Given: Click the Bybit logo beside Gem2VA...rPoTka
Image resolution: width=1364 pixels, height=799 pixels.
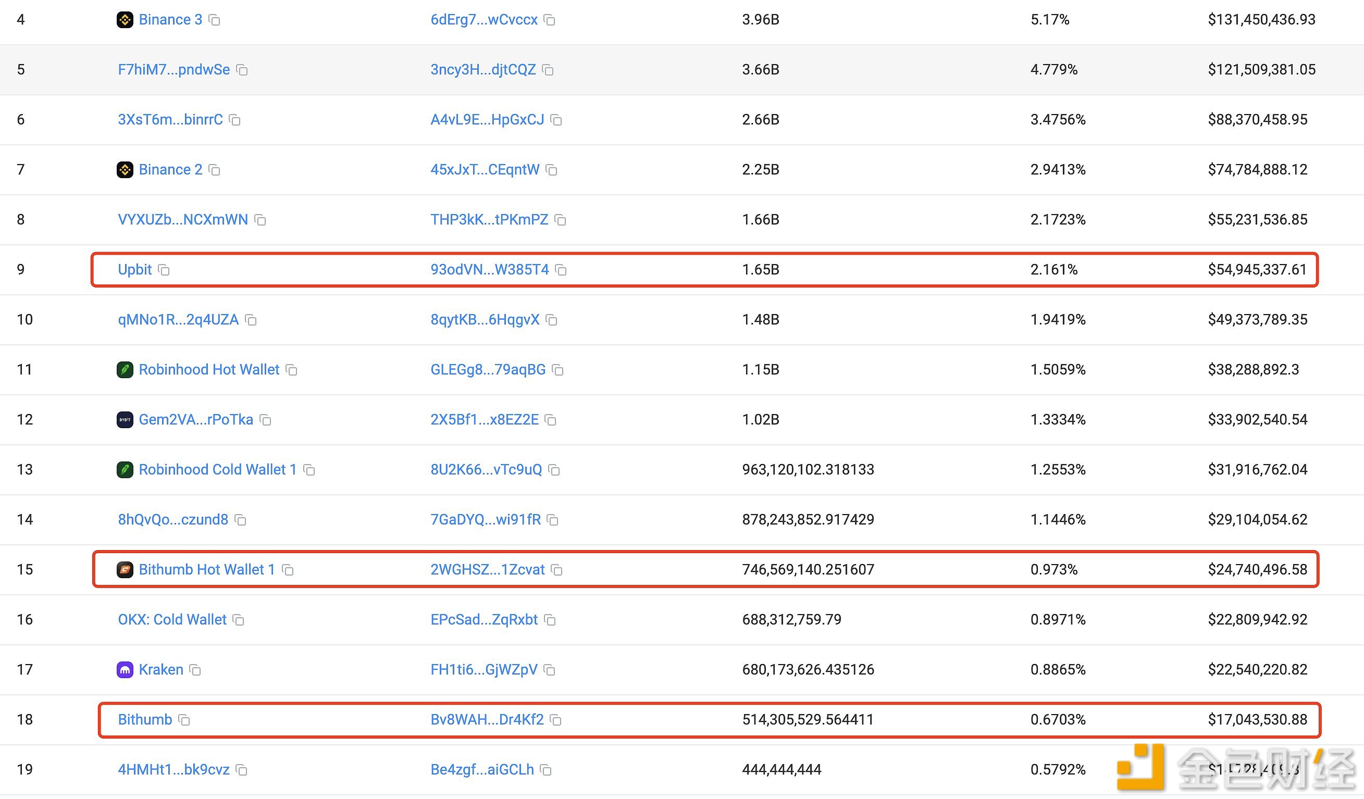Looking at the screenshot, I should point(125,420).
